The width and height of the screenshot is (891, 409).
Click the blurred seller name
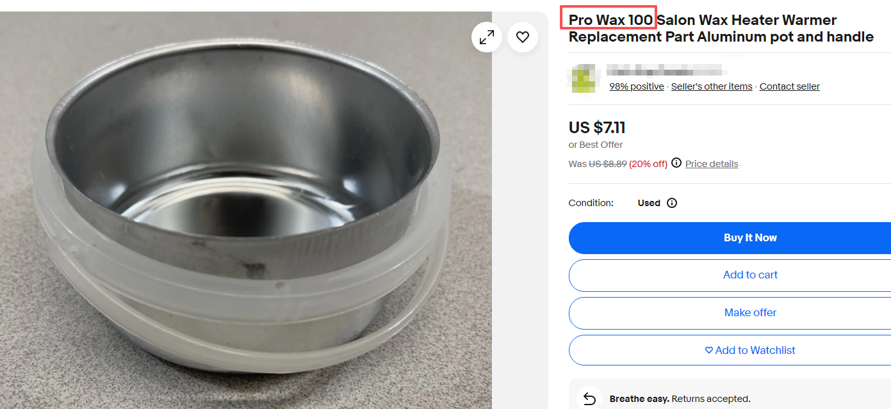point(665,69)
